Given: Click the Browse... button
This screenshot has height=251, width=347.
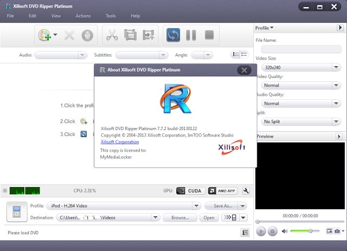Looking at the screenshot, I should pyautogui.click(x=180, y=217).
